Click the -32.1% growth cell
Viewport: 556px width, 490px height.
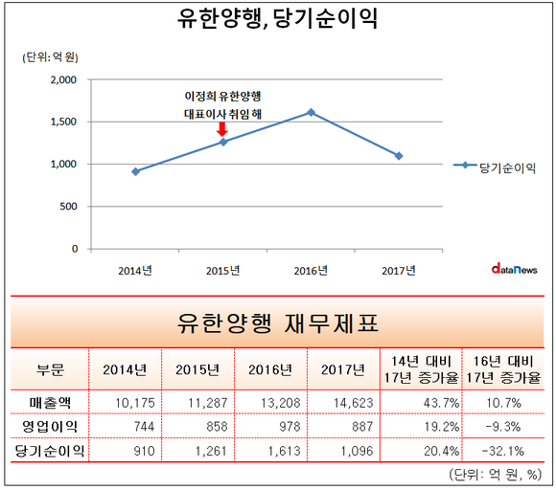pyautogui.click(x=503, y=451)
